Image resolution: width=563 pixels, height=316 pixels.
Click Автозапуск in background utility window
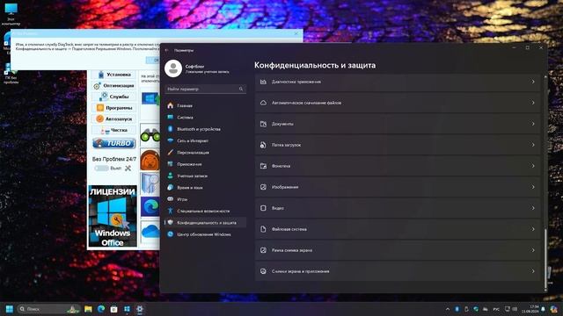pos(113,119)
